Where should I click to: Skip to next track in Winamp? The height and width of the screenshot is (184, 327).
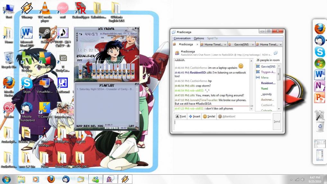click(102, 50)
